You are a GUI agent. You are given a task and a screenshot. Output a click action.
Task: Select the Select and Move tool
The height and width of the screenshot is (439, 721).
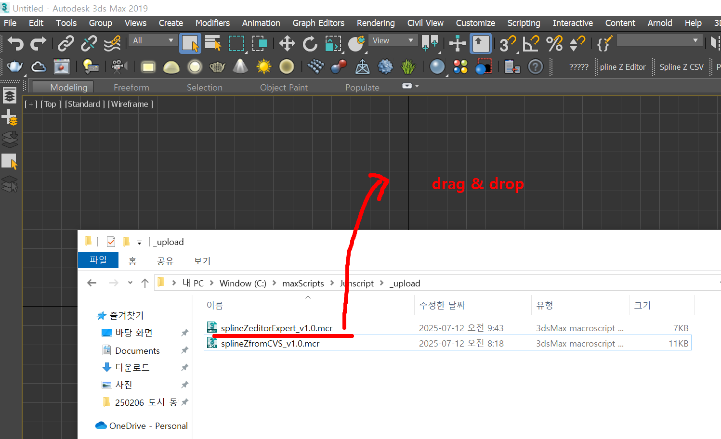pos(287,44)
